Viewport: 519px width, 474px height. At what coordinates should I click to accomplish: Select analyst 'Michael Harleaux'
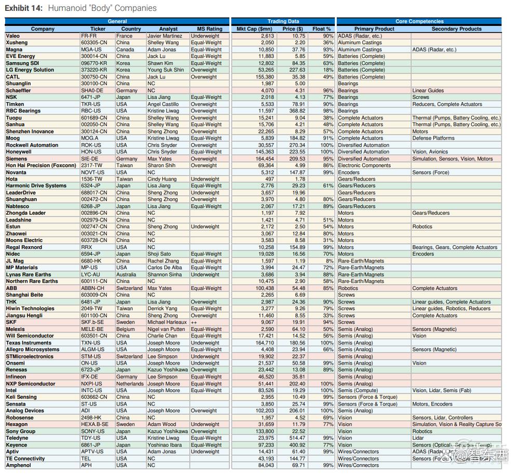tap(167, 322)
